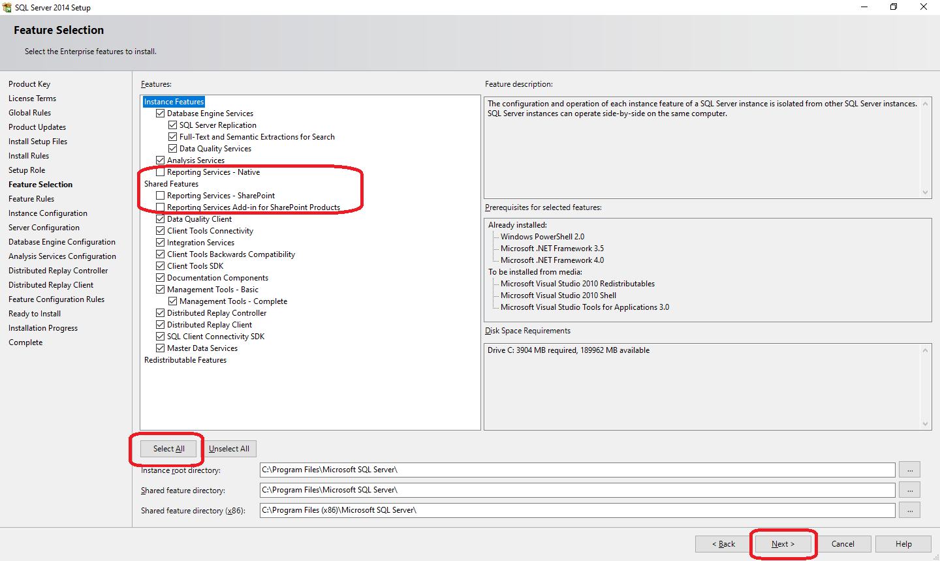Screen dimensions: 940x561
Task: Select the Instance Features tree node
Action: (174, 102)
